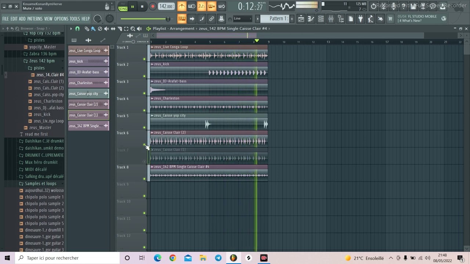Mute Track 1 with its green LED

pyautogui.click(x=144, y=59)
